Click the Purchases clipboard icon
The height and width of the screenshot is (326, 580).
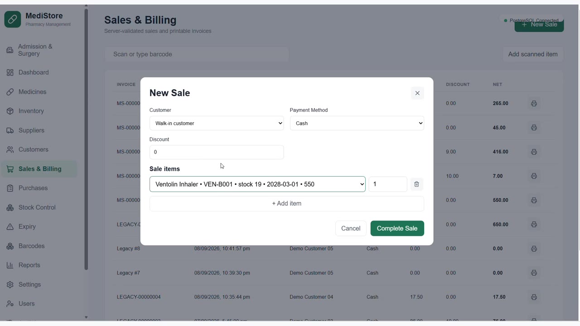pos(10,188)
